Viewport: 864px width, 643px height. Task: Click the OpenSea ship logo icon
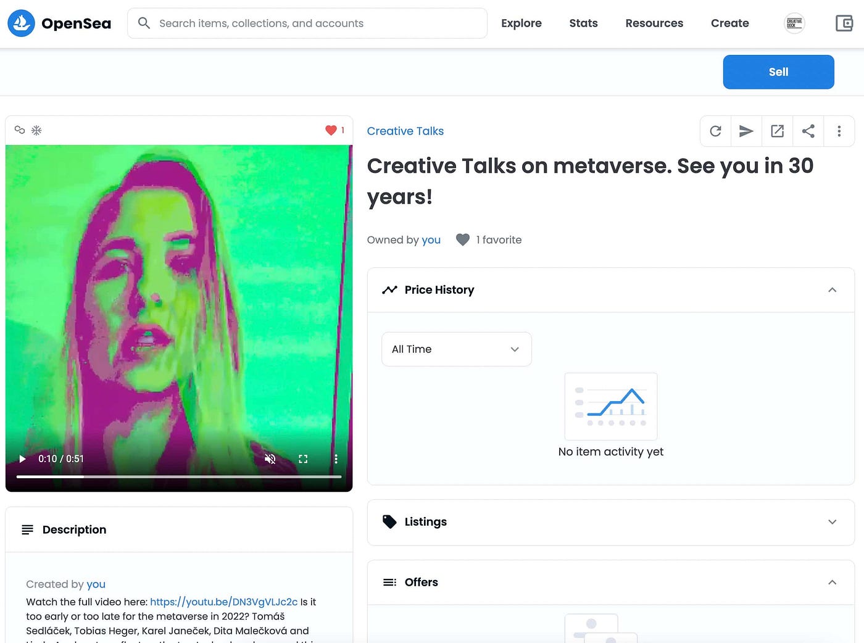pos(21,23)
